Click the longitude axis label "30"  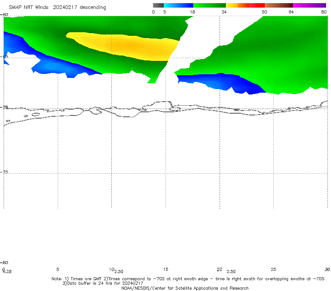[x=327, y=269]
